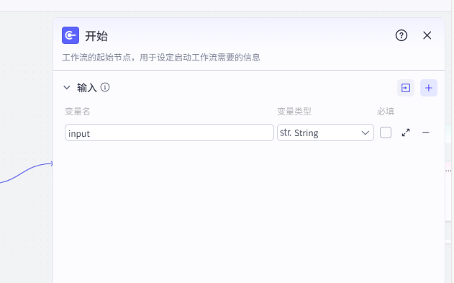
Task: Open the help question mark icon
Action: 401,35
